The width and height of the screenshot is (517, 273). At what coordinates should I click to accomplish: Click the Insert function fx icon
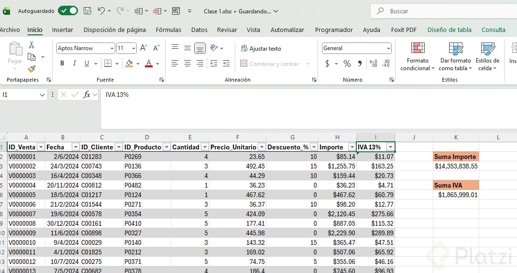87,94
